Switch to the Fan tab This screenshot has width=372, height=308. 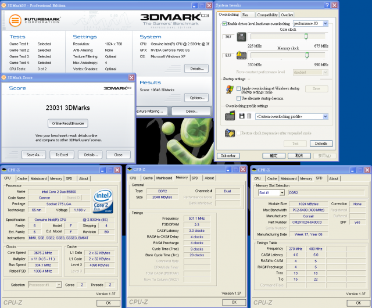[248, 15]
